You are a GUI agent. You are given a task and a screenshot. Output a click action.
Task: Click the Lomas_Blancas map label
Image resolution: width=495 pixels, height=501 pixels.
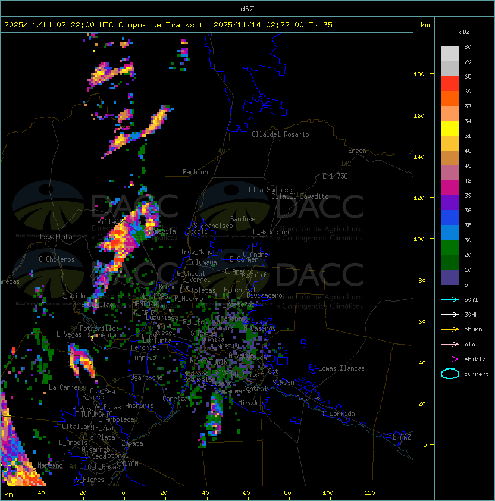pyautogui.click(x=342, y=368)
